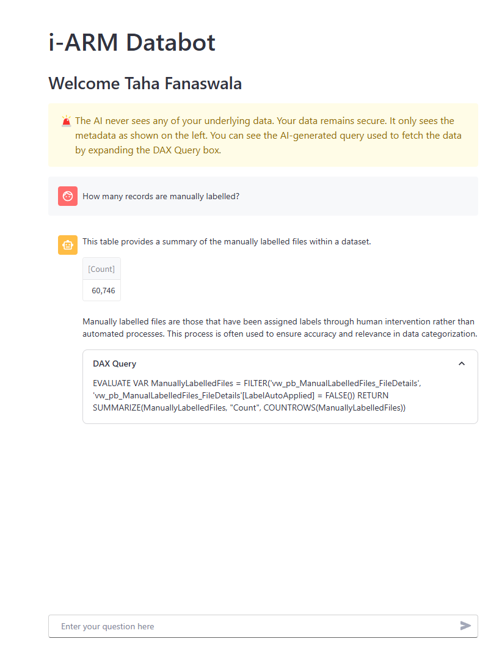Click the 'This table provides a summary' sentence
This screenshot has width=502, height=658.
tap(227, 241)
